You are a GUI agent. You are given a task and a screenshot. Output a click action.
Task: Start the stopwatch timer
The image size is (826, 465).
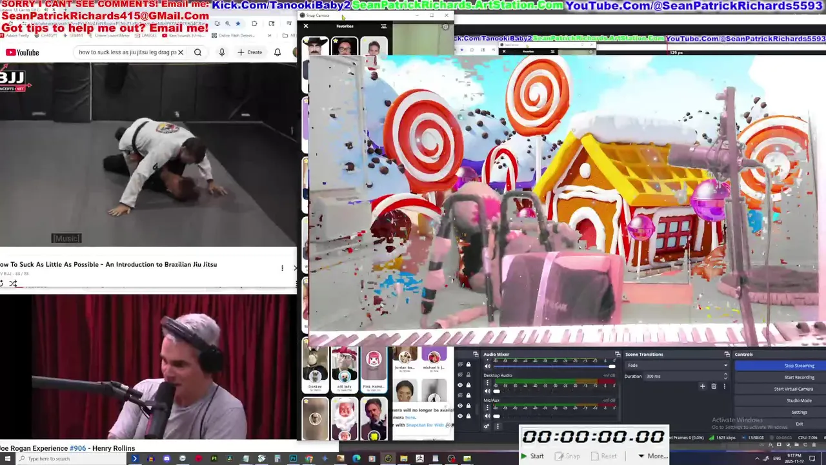[532, 456]
